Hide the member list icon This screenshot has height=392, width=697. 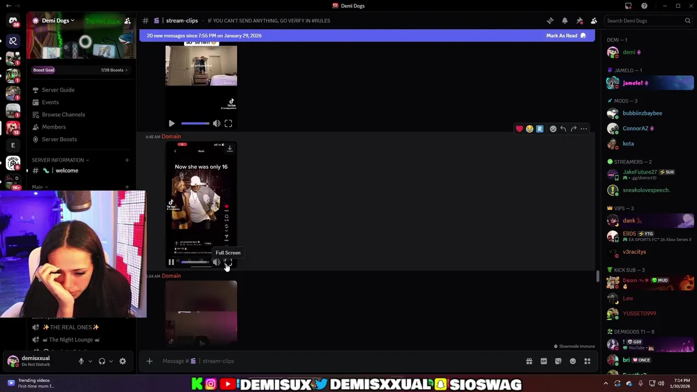tap(594, 21)
